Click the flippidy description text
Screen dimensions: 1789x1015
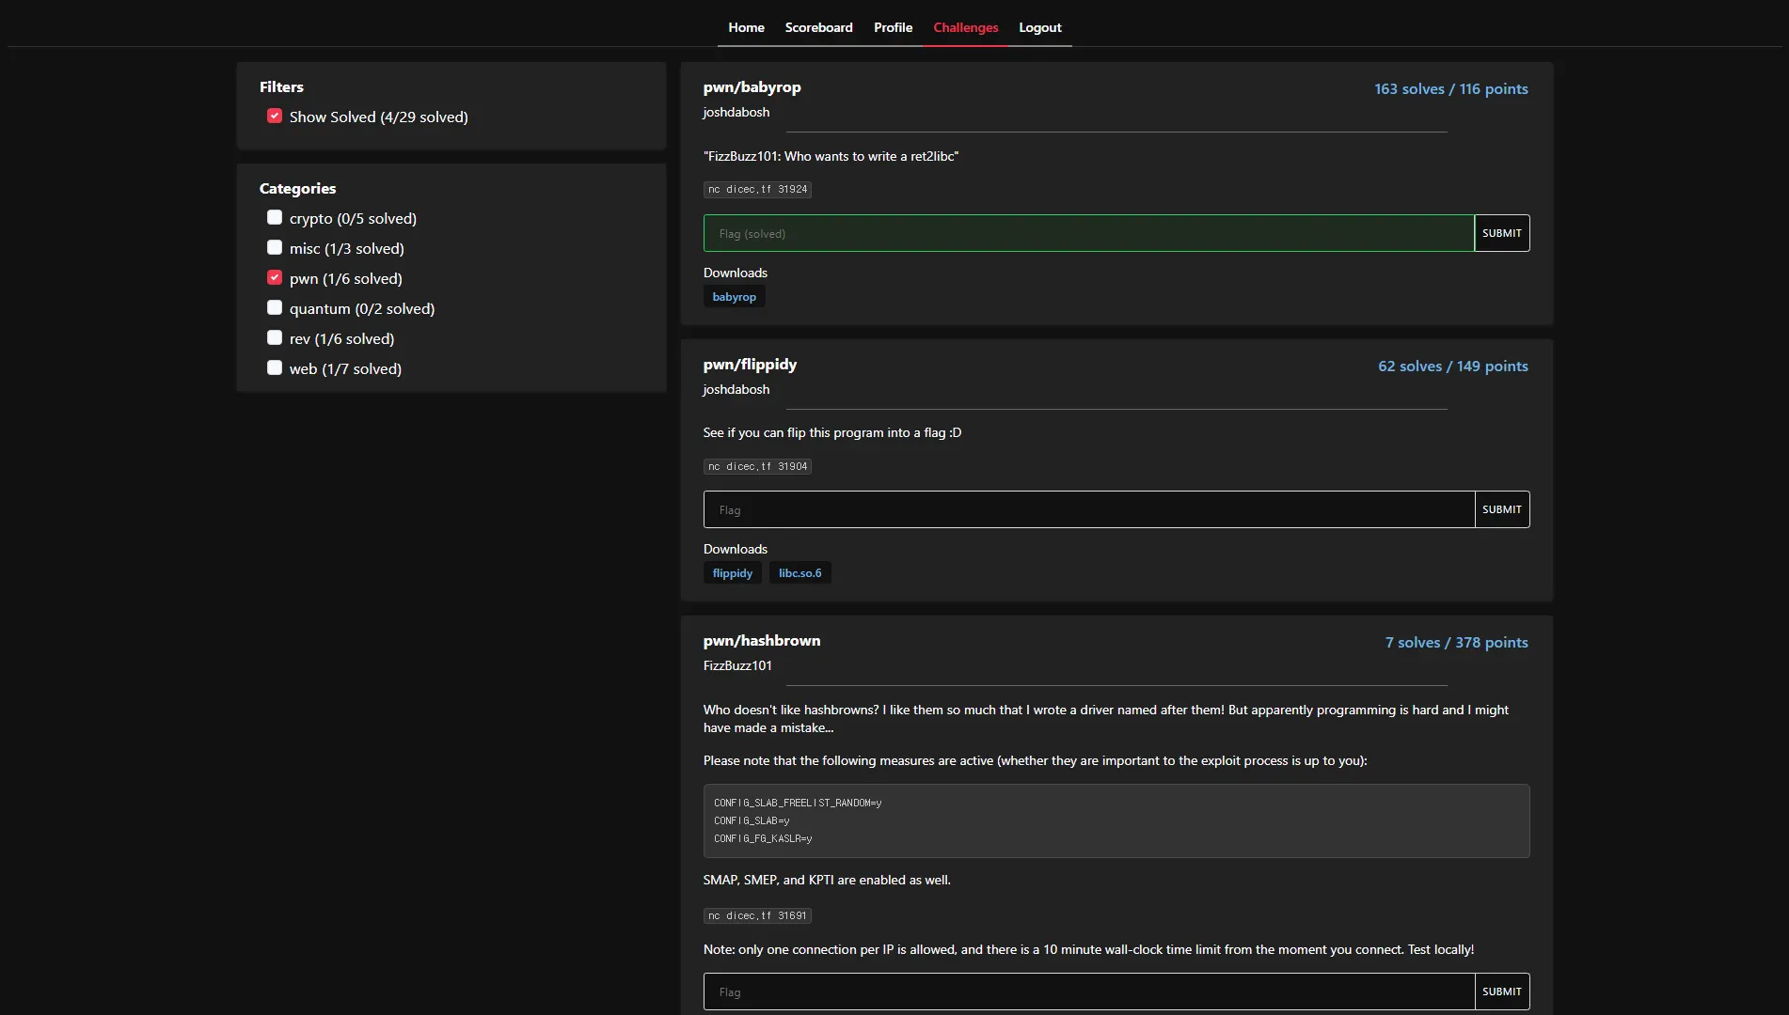831,432
